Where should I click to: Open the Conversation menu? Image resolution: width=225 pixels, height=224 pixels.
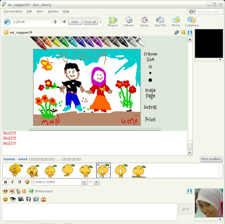pos(13,11)
